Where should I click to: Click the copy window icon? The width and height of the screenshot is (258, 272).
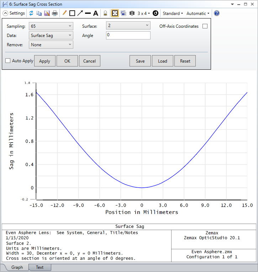point(39,13)
